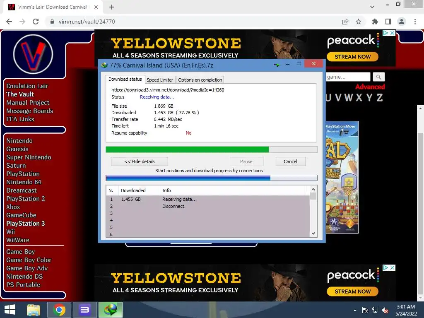Click the Hide details button
The width and height of the screenshot is (424, 318).
pyautogui.click(x=140, y=161)
